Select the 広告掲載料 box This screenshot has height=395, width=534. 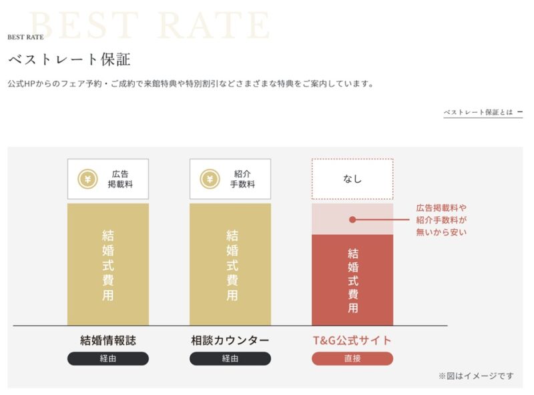(108, 179)
